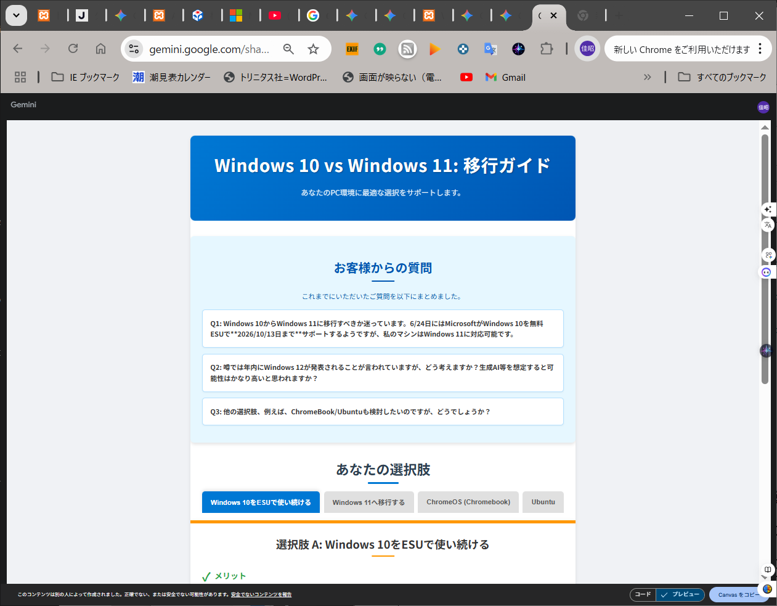Switch to the Windows 11へ移行する tab

tap(368, 502)
